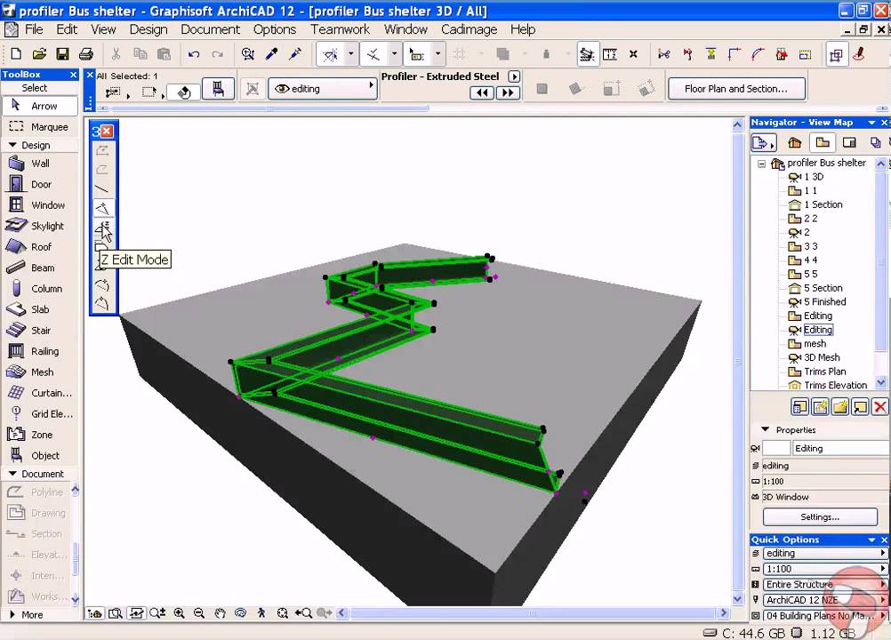Expand the More section in ToolBox
Viewport: 891px width, 640px height.
click(x=12, y=614)
